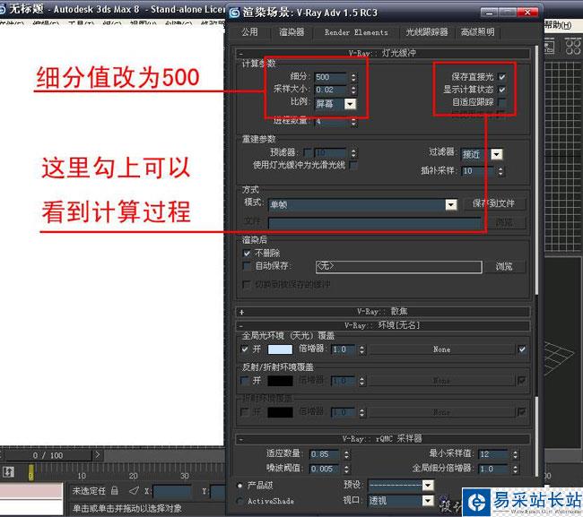Image resolution: width=583 pixels, height=517 pixels.
Task: Open the 视口 dropdown showing 透视
Action: click(428, 501)
